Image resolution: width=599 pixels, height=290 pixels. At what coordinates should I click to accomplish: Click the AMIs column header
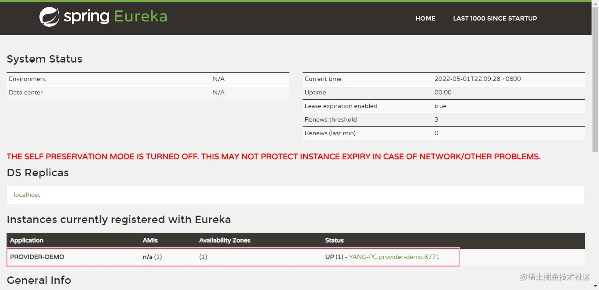click(150, 240)
